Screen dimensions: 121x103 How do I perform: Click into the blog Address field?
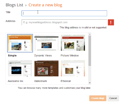64,22
